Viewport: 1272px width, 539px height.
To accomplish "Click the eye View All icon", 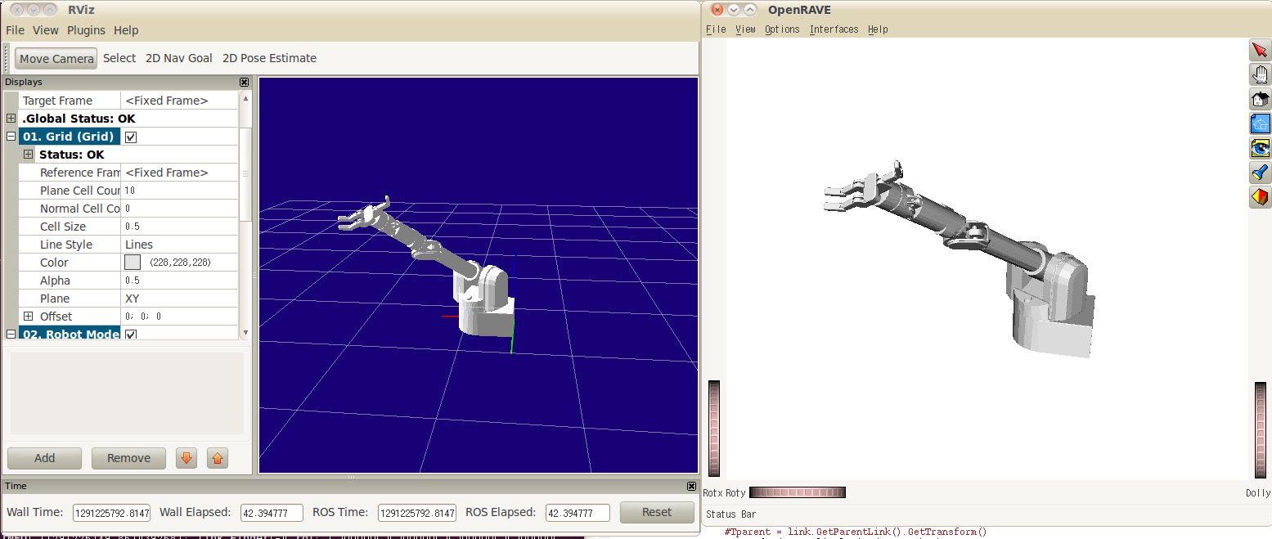I will point(1260,148).
